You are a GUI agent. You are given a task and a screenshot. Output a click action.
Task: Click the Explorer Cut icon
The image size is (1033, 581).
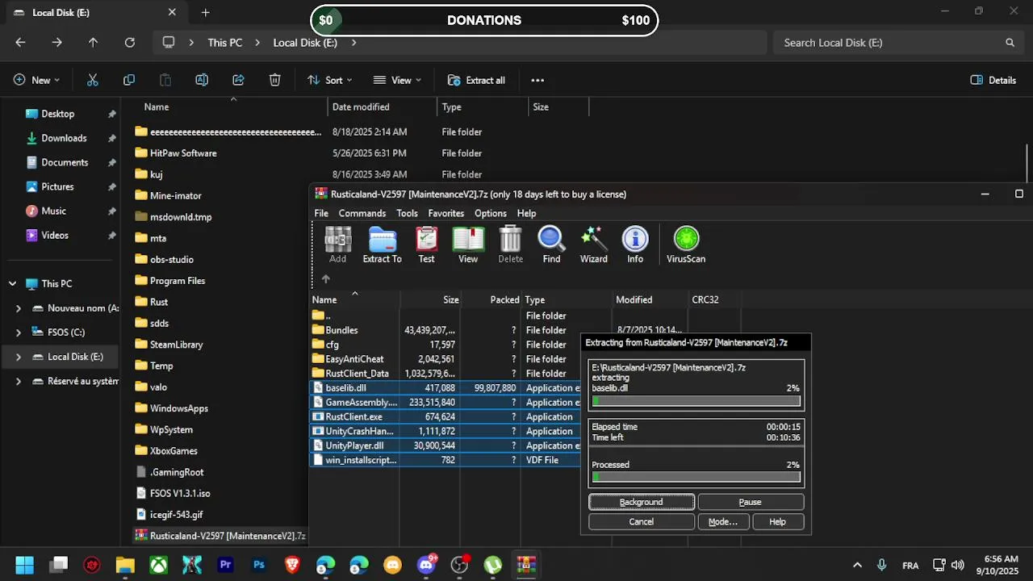92,80
